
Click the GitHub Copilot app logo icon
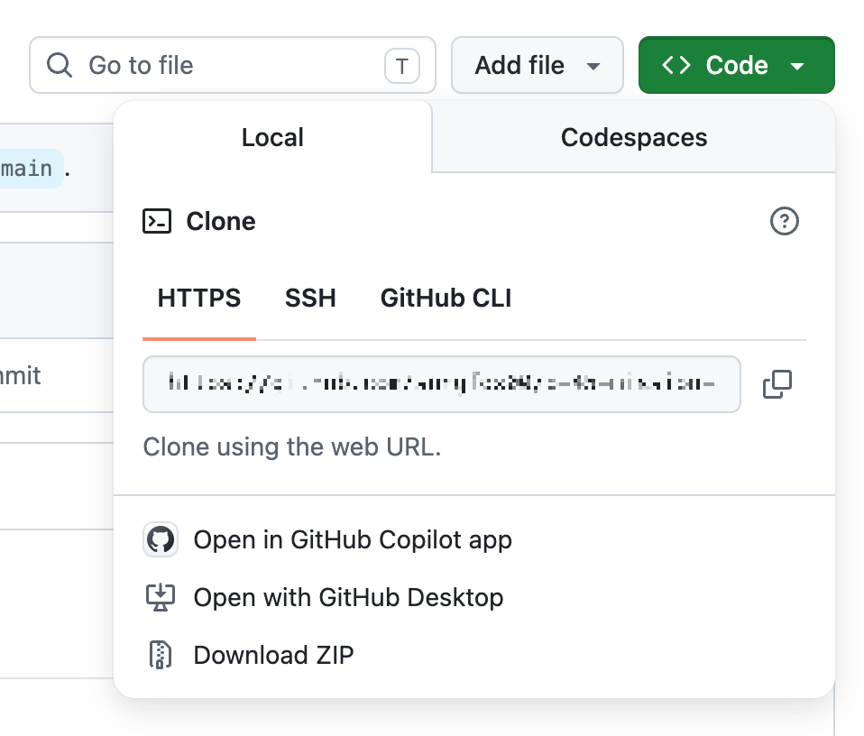point(161,539)
